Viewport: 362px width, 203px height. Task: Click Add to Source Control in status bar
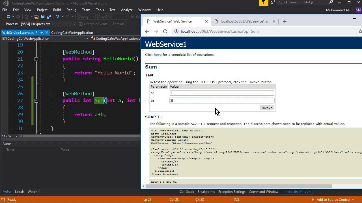tap(334, 200)
